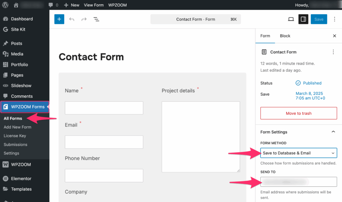View form Submissions submenu
This screenshot has width=342, height=202.
pos(15,145)
